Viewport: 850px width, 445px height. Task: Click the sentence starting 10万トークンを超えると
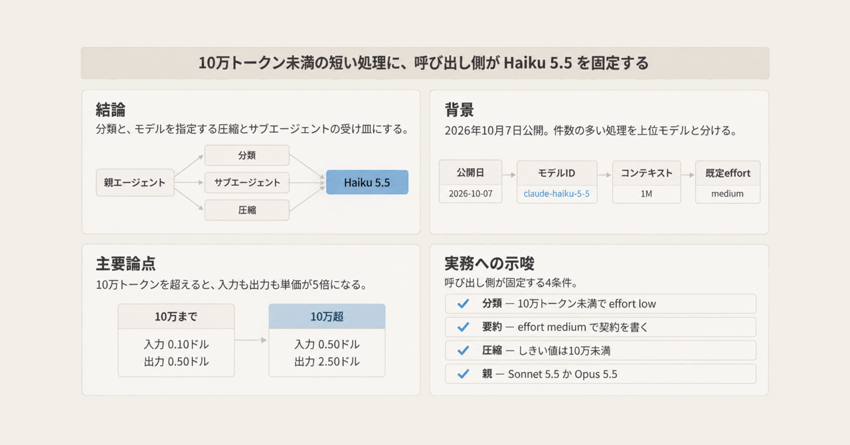click(x=231, y=285)
